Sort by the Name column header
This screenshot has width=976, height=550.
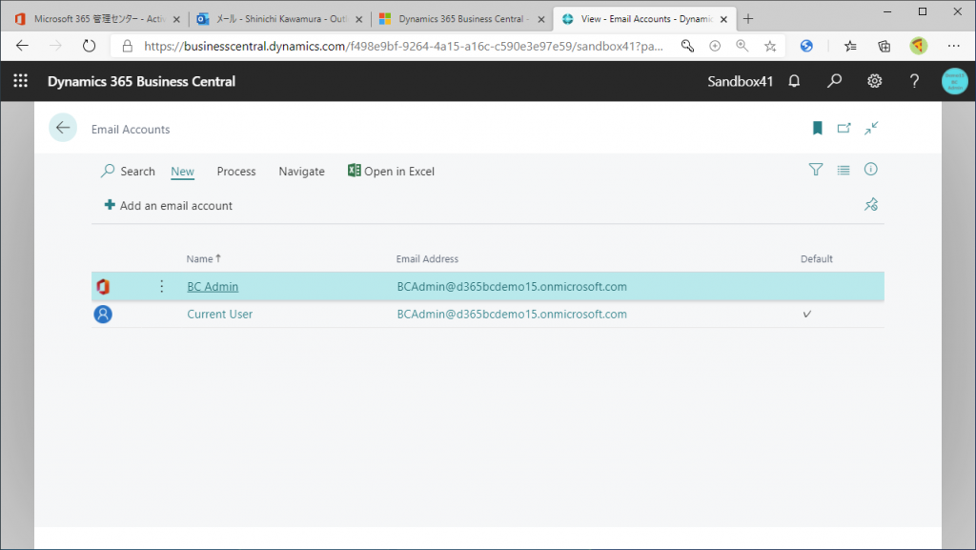(204, 259)
